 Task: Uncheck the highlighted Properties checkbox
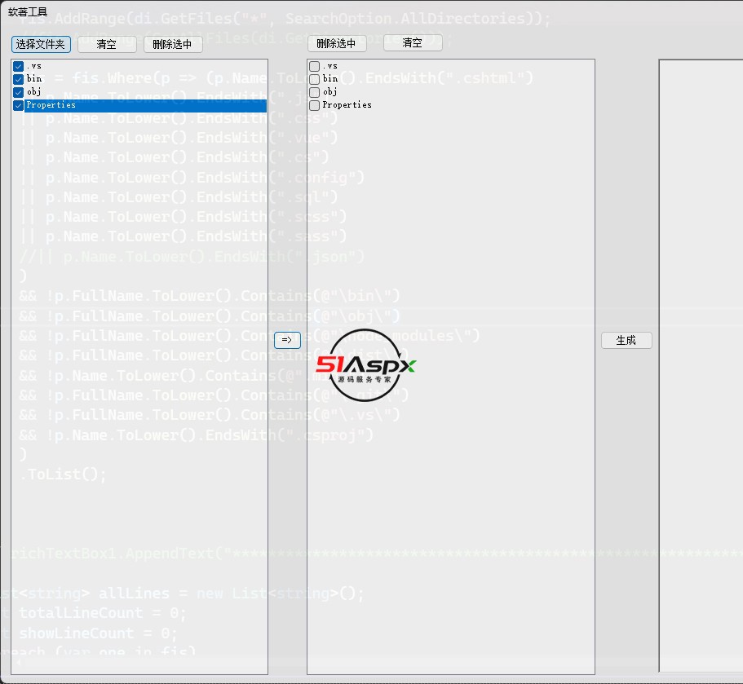click(x=19, y=105)
